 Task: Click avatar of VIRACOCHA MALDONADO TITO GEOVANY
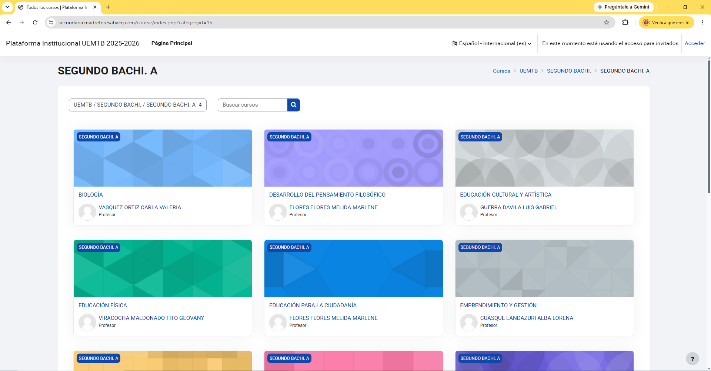pyautogui.click(x=87, y=323)
